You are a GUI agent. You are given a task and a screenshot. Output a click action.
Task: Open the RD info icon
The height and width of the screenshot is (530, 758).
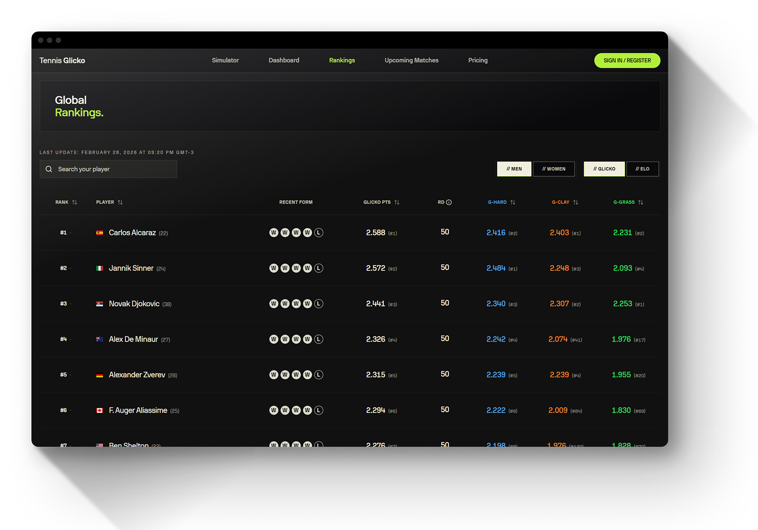(449, 203)
